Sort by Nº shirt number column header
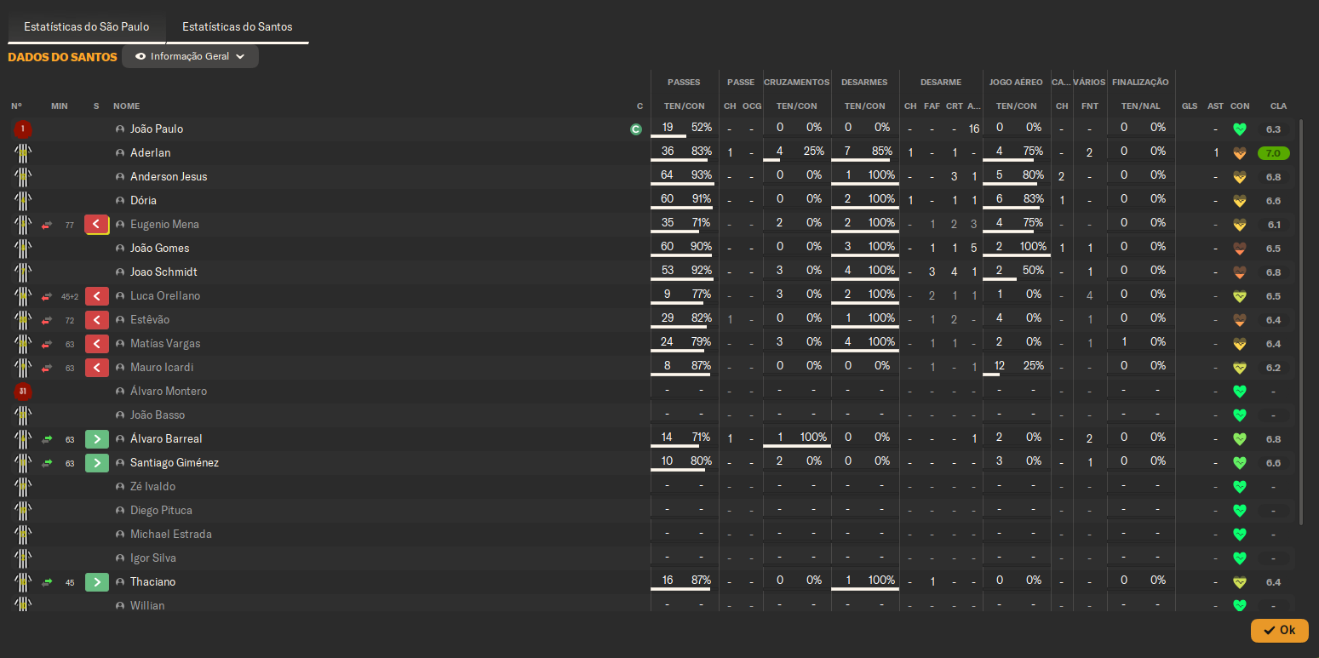Image resolution: width=1319 pixels, height=658 pixels. (x=16, y=106)
